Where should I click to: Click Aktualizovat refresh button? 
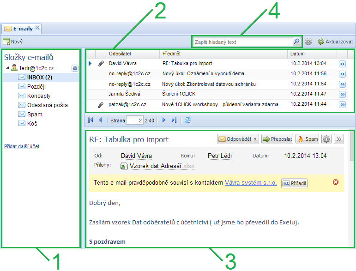[335, 42]
